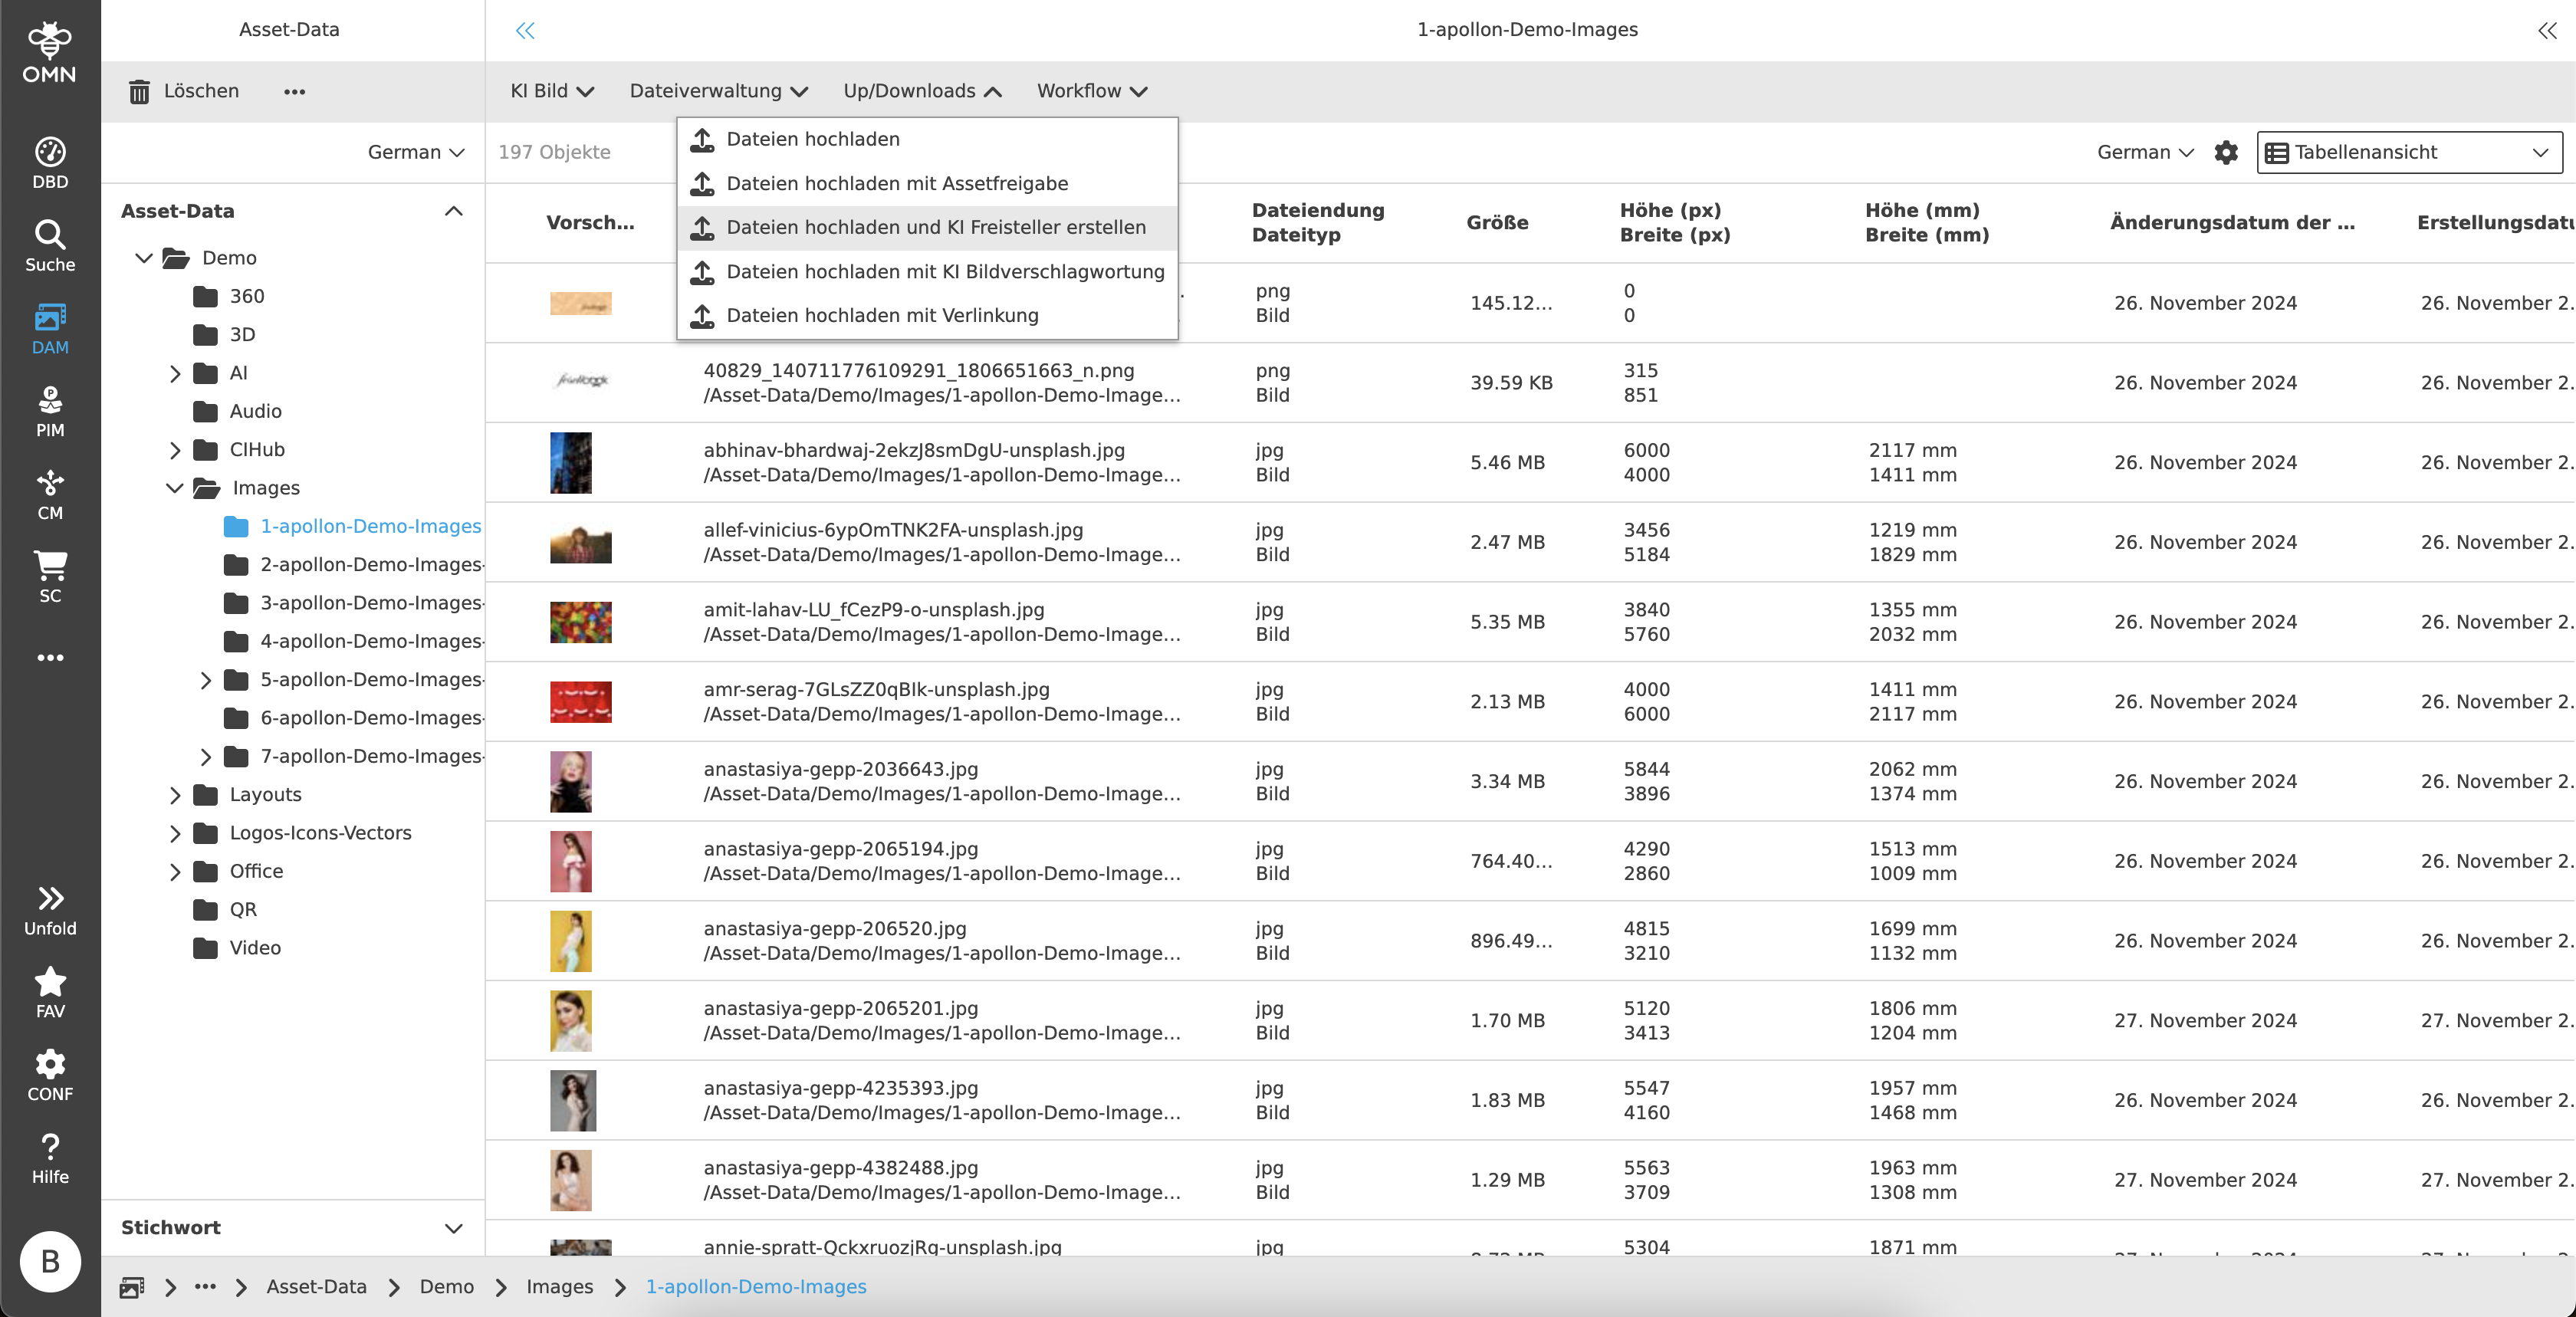Open the Tabellenansicht view dropdown
This screenshot has width=2576, height=1317.
(2408, 152)
